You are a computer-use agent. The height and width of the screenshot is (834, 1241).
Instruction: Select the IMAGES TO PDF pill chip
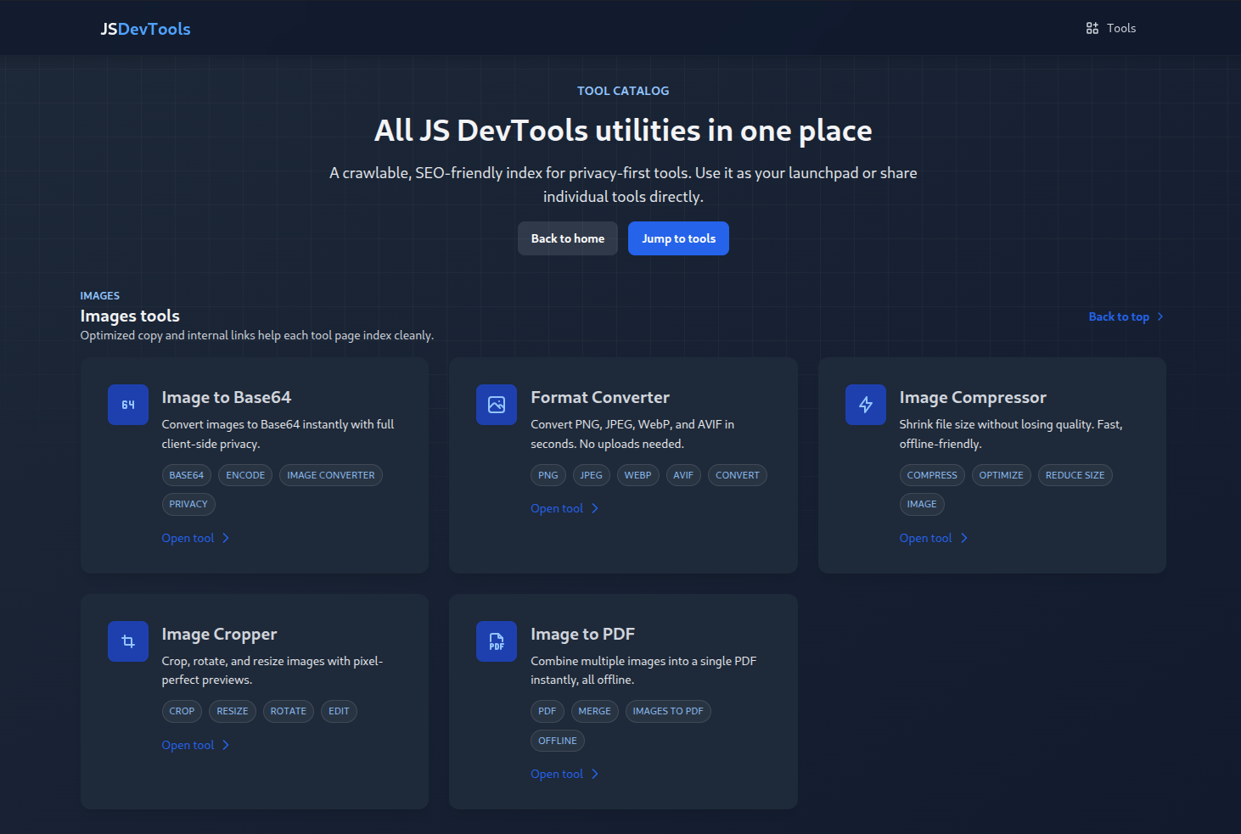[668, 711]
